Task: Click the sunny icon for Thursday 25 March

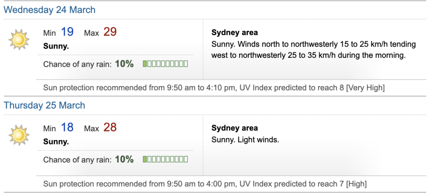Action: 19,135
